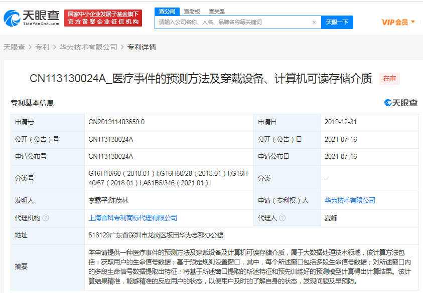This screenshot has height=293, width=423.
Task: Clear the search box with the x icon
Action: click(314, 23)
